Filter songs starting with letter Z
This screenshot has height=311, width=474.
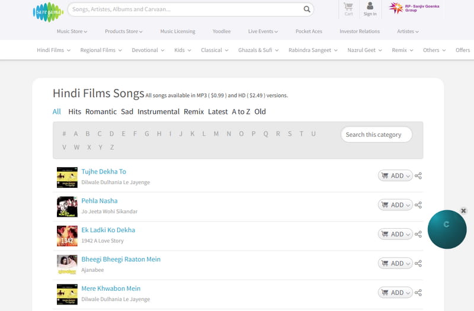[x=112, y=147]
